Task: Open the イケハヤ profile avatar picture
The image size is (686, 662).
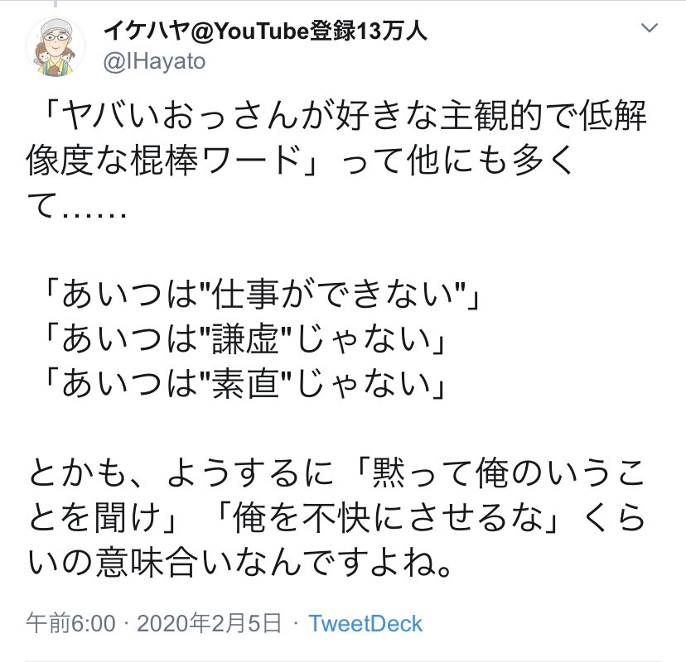Action: [x=56, y=47]
